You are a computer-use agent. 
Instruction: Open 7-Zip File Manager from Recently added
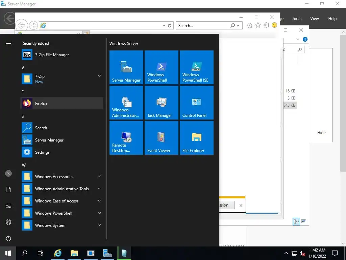pyautogui.click(x=62, y=55)
